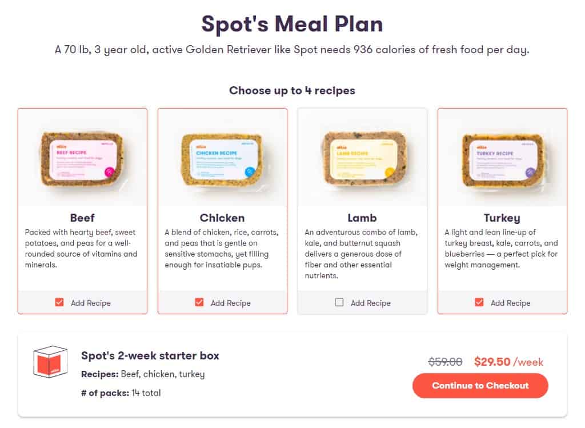Screen dimensions: 585x428
Task: Check the Lamb Add Recipe checkbox
Action: (x=339, y=302)
